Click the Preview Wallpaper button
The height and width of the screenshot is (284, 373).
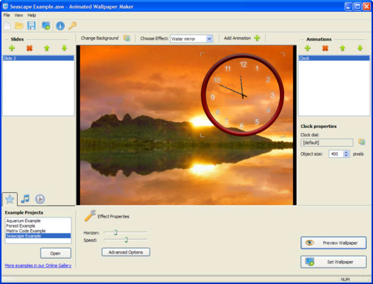click(x=334, y=243)
